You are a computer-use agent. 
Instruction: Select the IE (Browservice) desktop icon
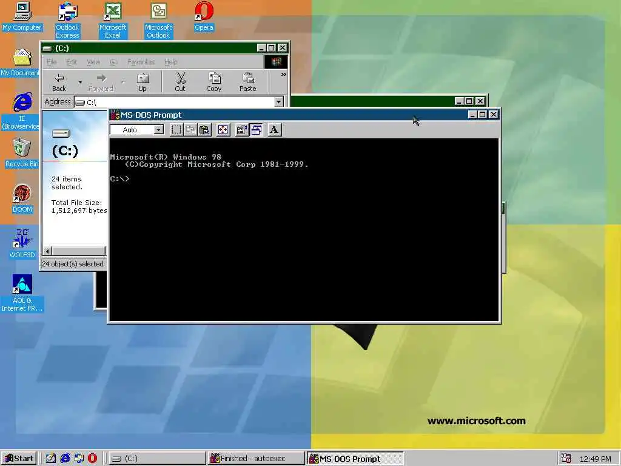(22, 112)
